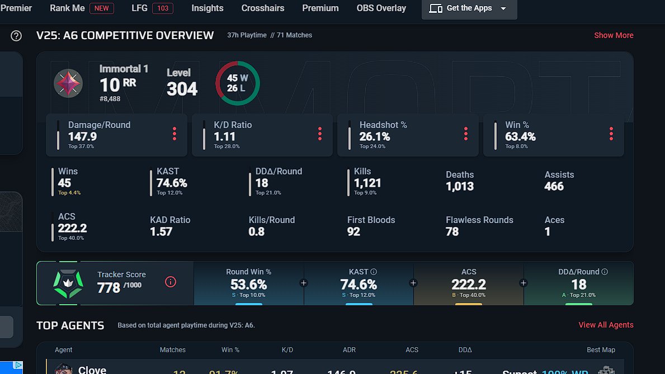665x374 pixels.
Task: Click the Kills/Round 0.8 stat
Action: [x=271, y=226]
